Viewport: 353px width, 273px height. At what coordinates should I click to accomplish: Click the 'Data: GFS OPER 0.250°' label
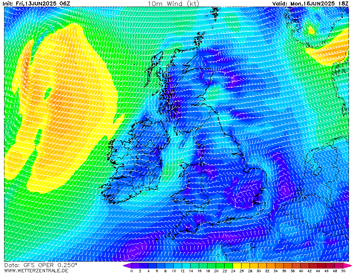[41, 265]
